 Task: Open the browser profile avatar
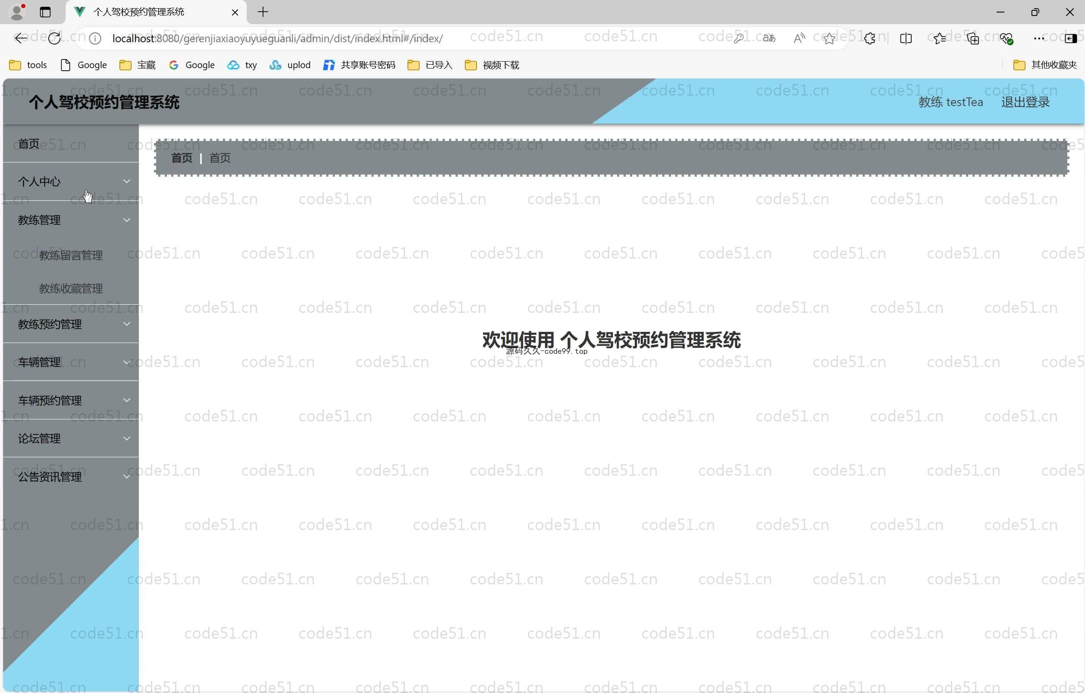coord(17,12)
